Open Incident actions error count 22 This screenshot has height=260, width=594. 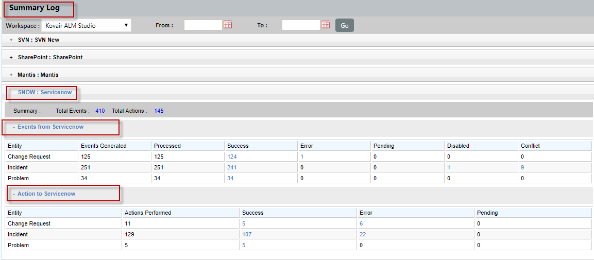coord(363,234)
